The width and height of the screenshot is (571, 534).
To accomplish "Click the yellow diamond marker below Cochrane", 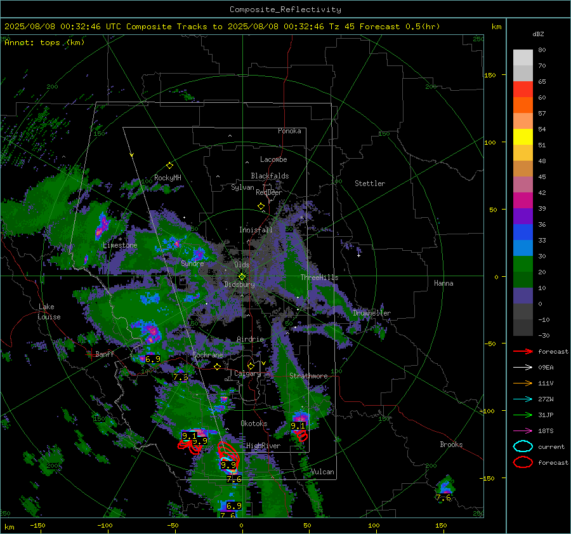I will 218,367.
